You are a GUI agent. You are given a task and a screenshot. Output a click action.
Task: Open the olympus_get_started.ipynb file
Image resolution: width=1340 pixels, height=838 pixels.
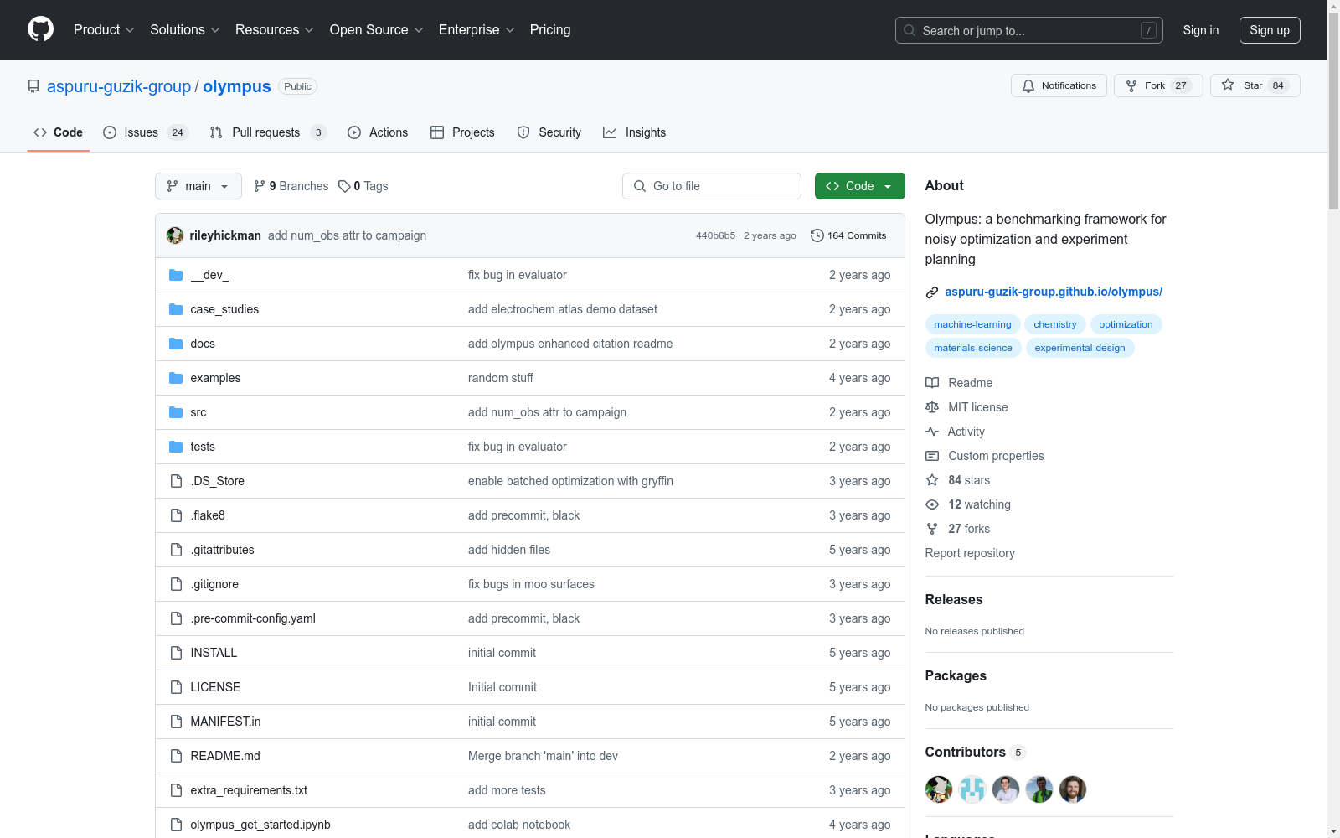(x=260, y=825)
